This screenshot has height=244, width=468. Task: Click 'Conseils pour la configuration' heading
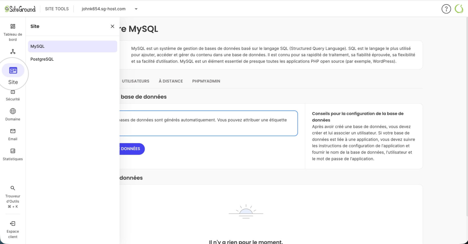pyautogui.click(x=358, y=117)
